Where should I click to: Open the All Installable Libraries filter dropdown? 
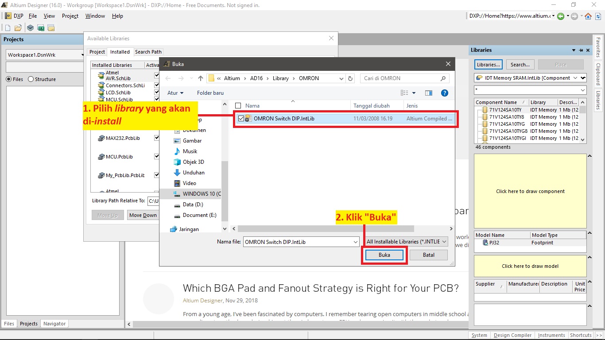444,242
